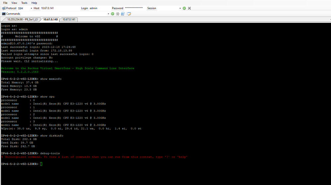
Task: Click the gray X disconnect icon
Action: [189, 8]
